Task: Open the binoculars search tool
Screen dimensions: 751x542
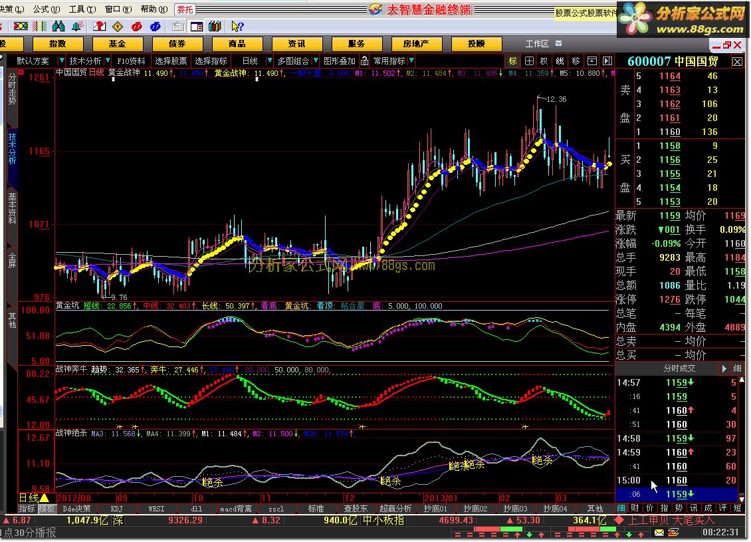Action: pyautogui.click(x=58, y=26)
